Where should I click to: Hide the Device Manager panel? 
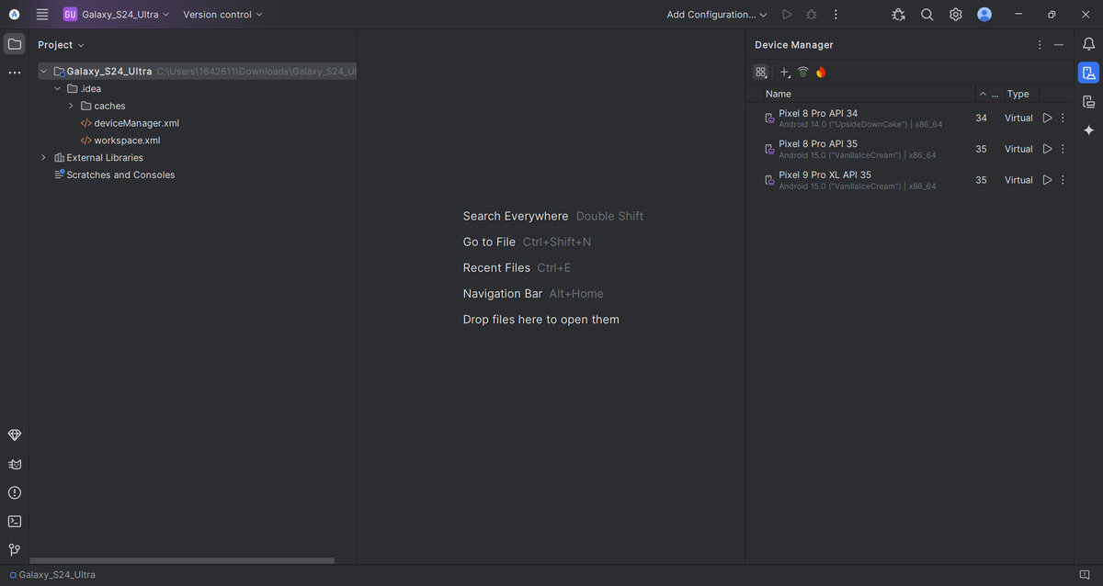pyautogui.click(x=1059, y=45)
